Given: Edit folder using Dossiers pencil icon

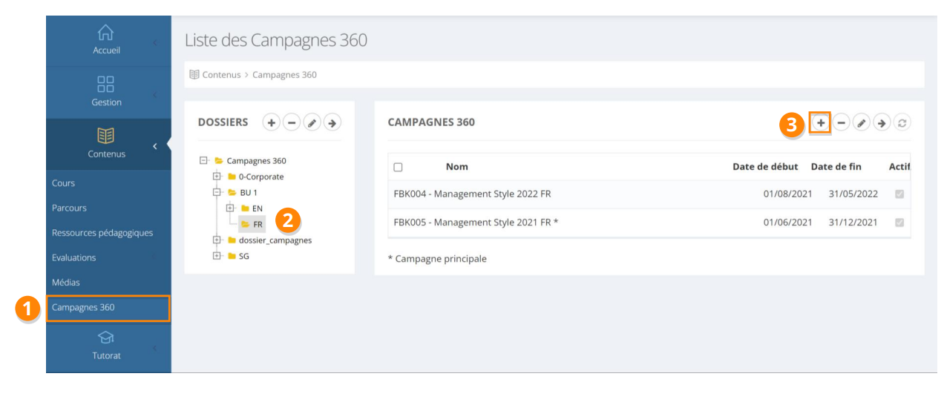Looking at the screenshot, I should [312, 123].
